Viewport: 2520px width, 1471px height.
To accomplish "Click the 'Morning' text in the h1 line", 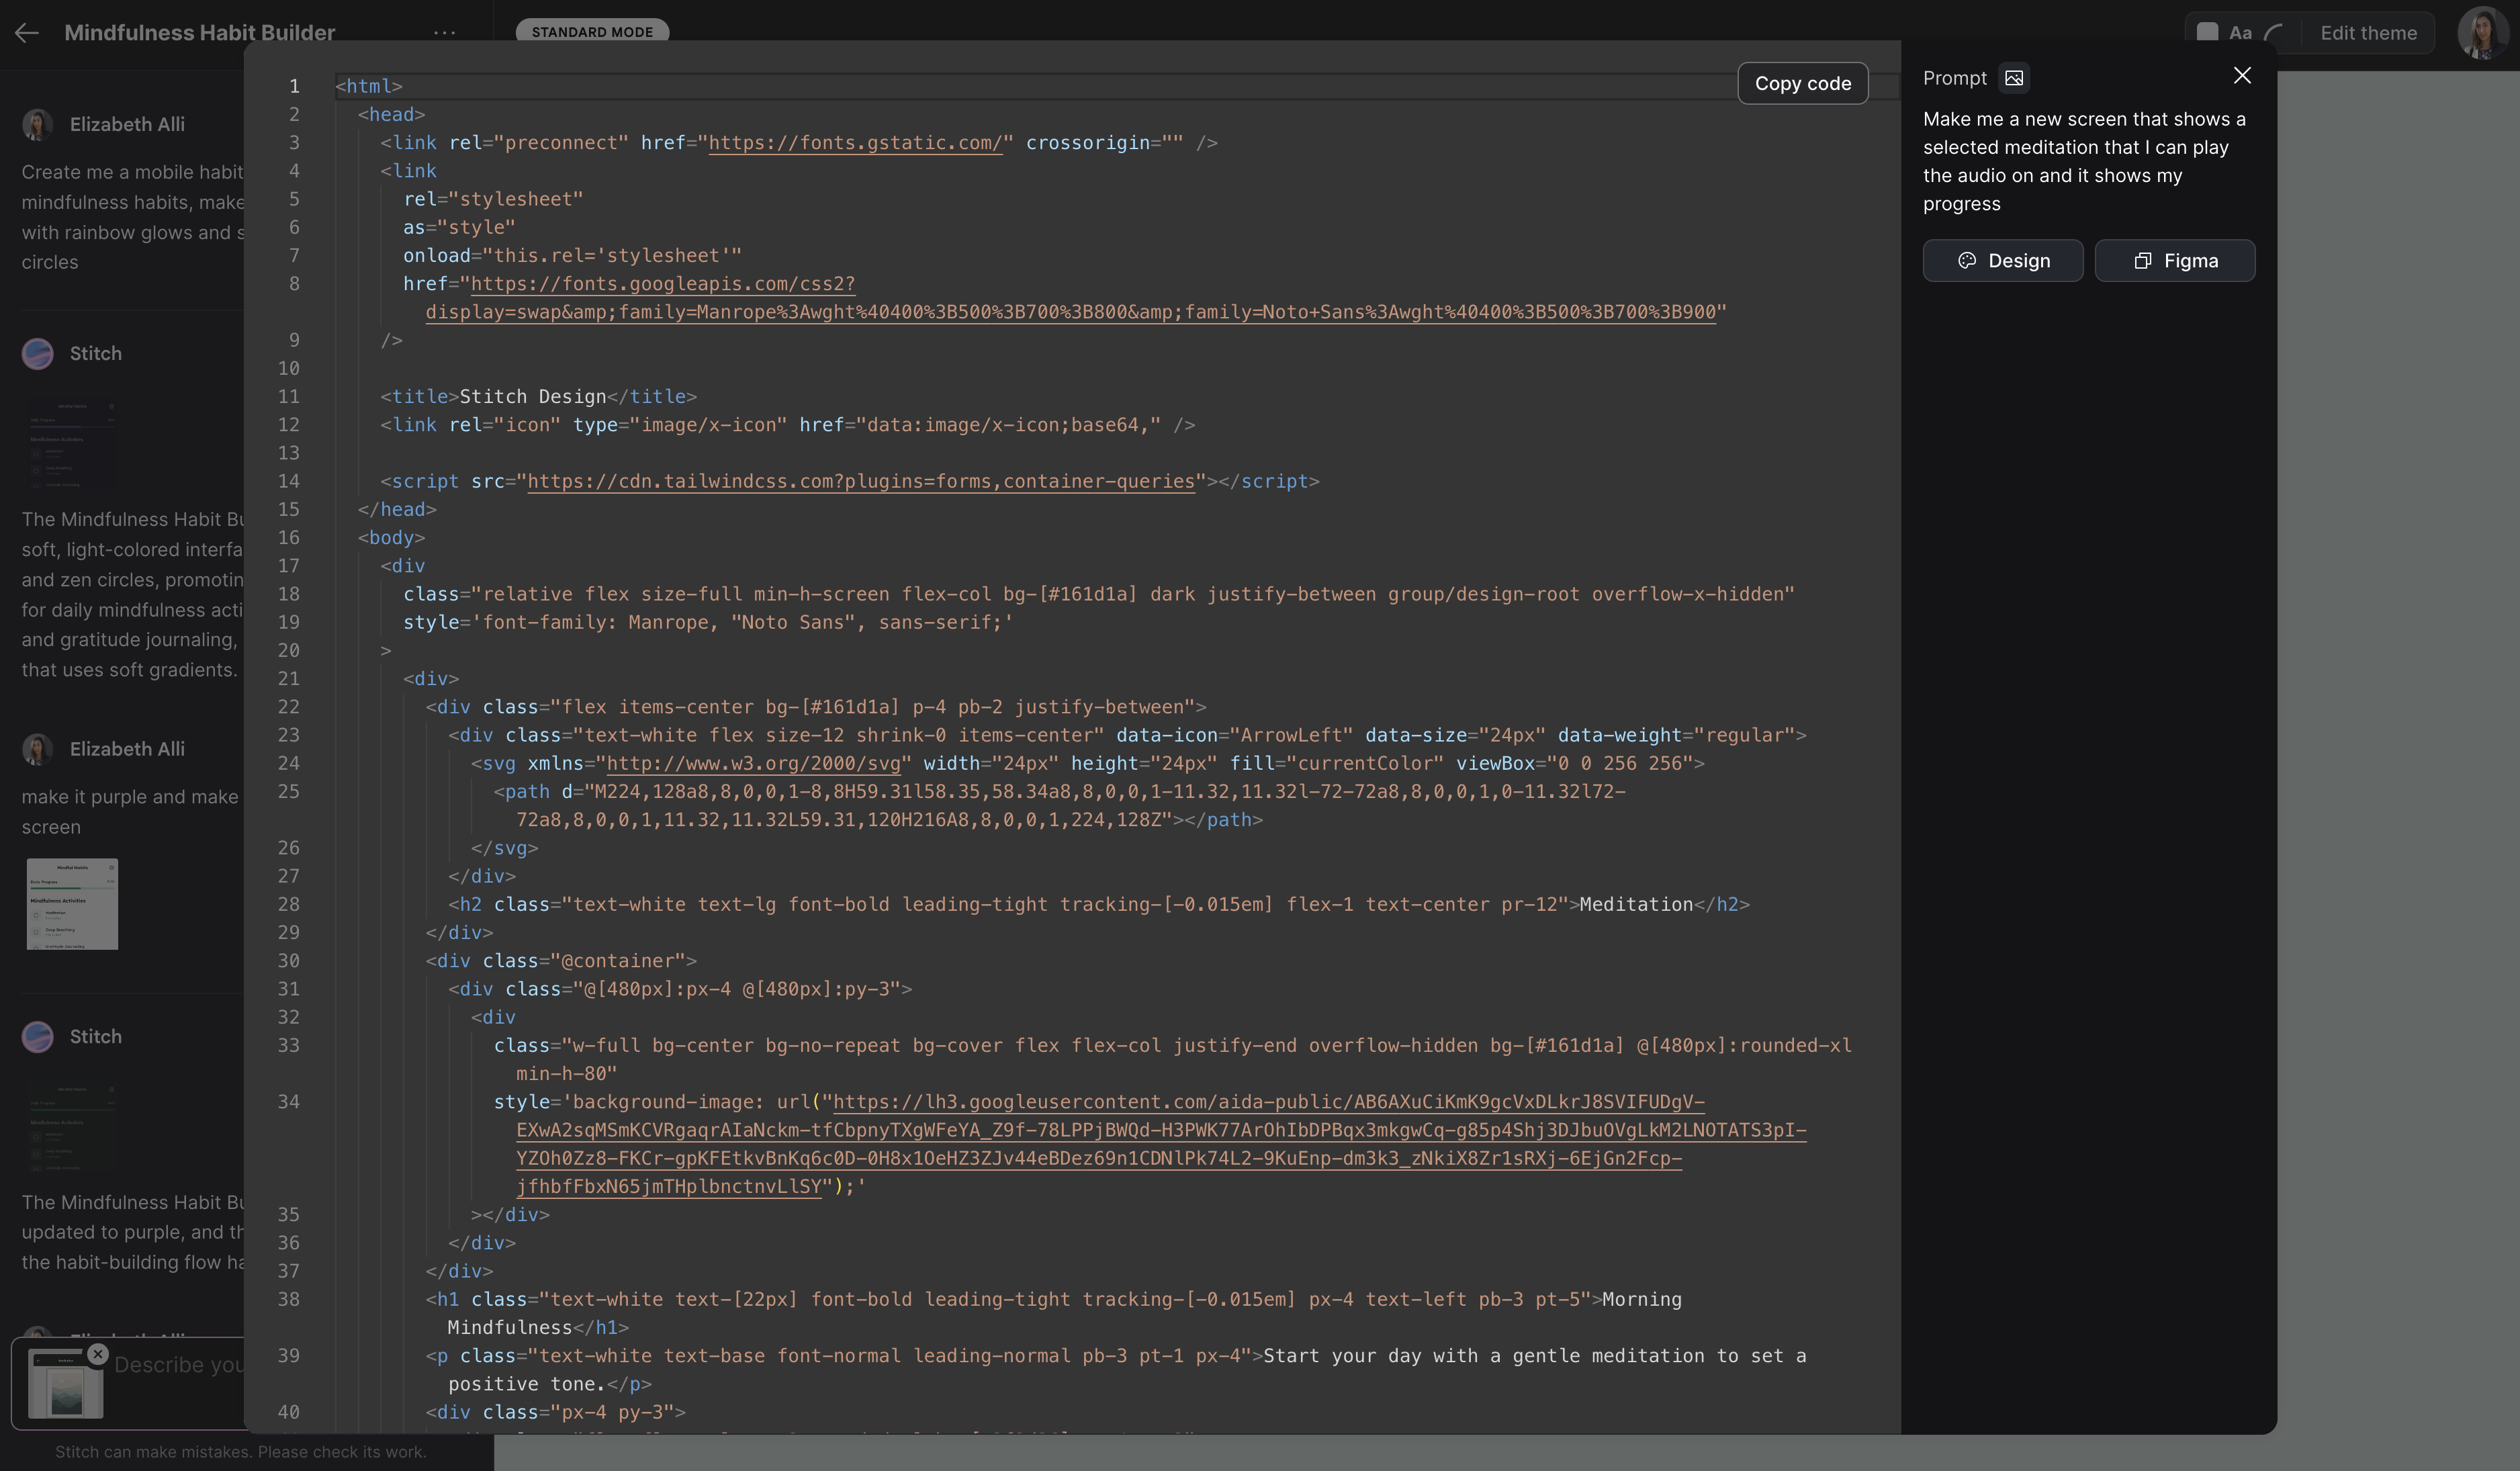I will [x=1642, y=1300].
